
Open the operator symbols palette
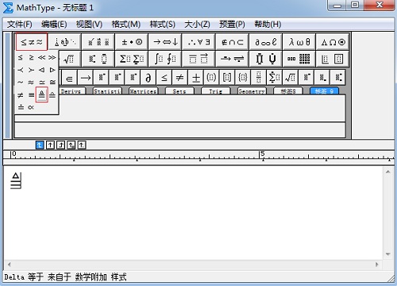(132, 42)
